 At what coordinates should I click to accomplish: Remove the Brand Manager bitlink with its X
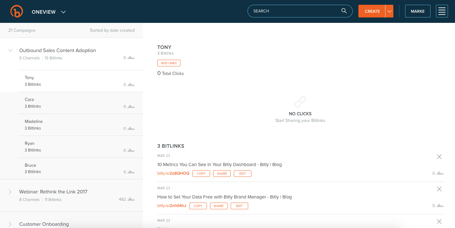click(439, 189)
